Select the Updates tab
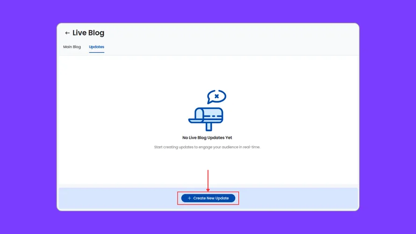Image resolution: width=416 pixels, height=234 pixels. [96, 47]
